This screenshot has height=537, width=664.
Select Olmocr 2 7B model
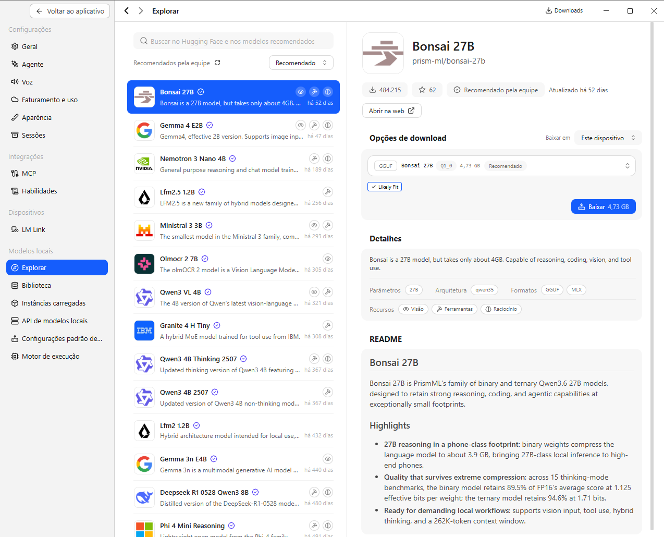coord(233,264)
